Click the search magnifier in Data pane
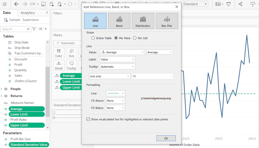The width and height of the screenshot is (259, 148). (28, 29)
